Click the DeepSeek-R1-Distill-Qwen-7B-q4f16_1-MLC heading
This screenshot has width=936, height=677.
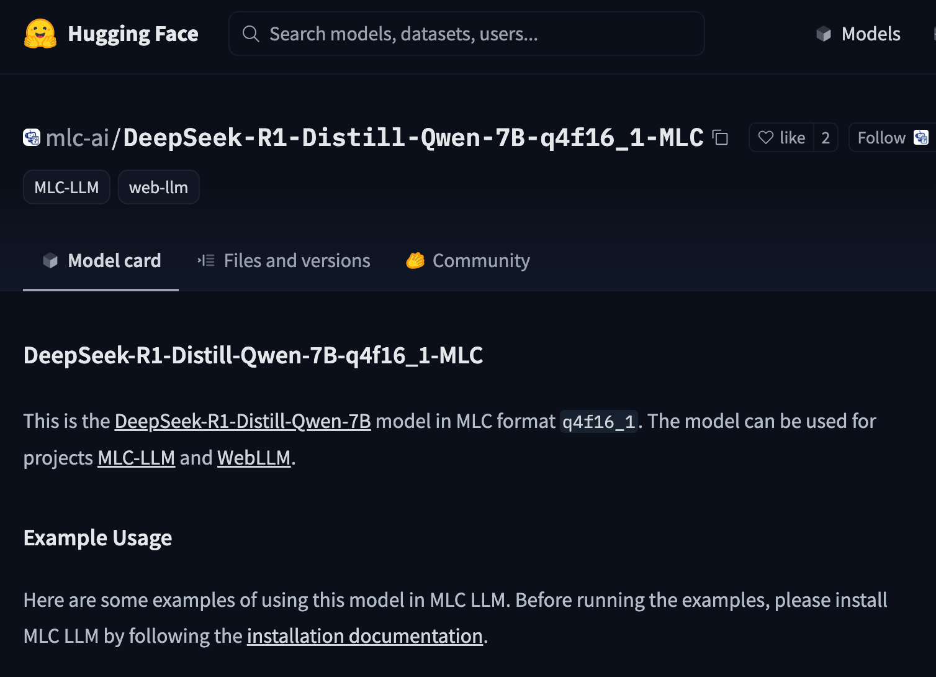[253, 355]
